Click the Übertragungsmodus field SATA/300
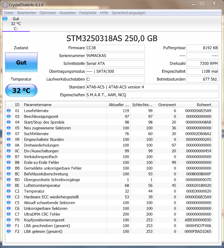This screenshot has width=224, height=248. point(115,71)
